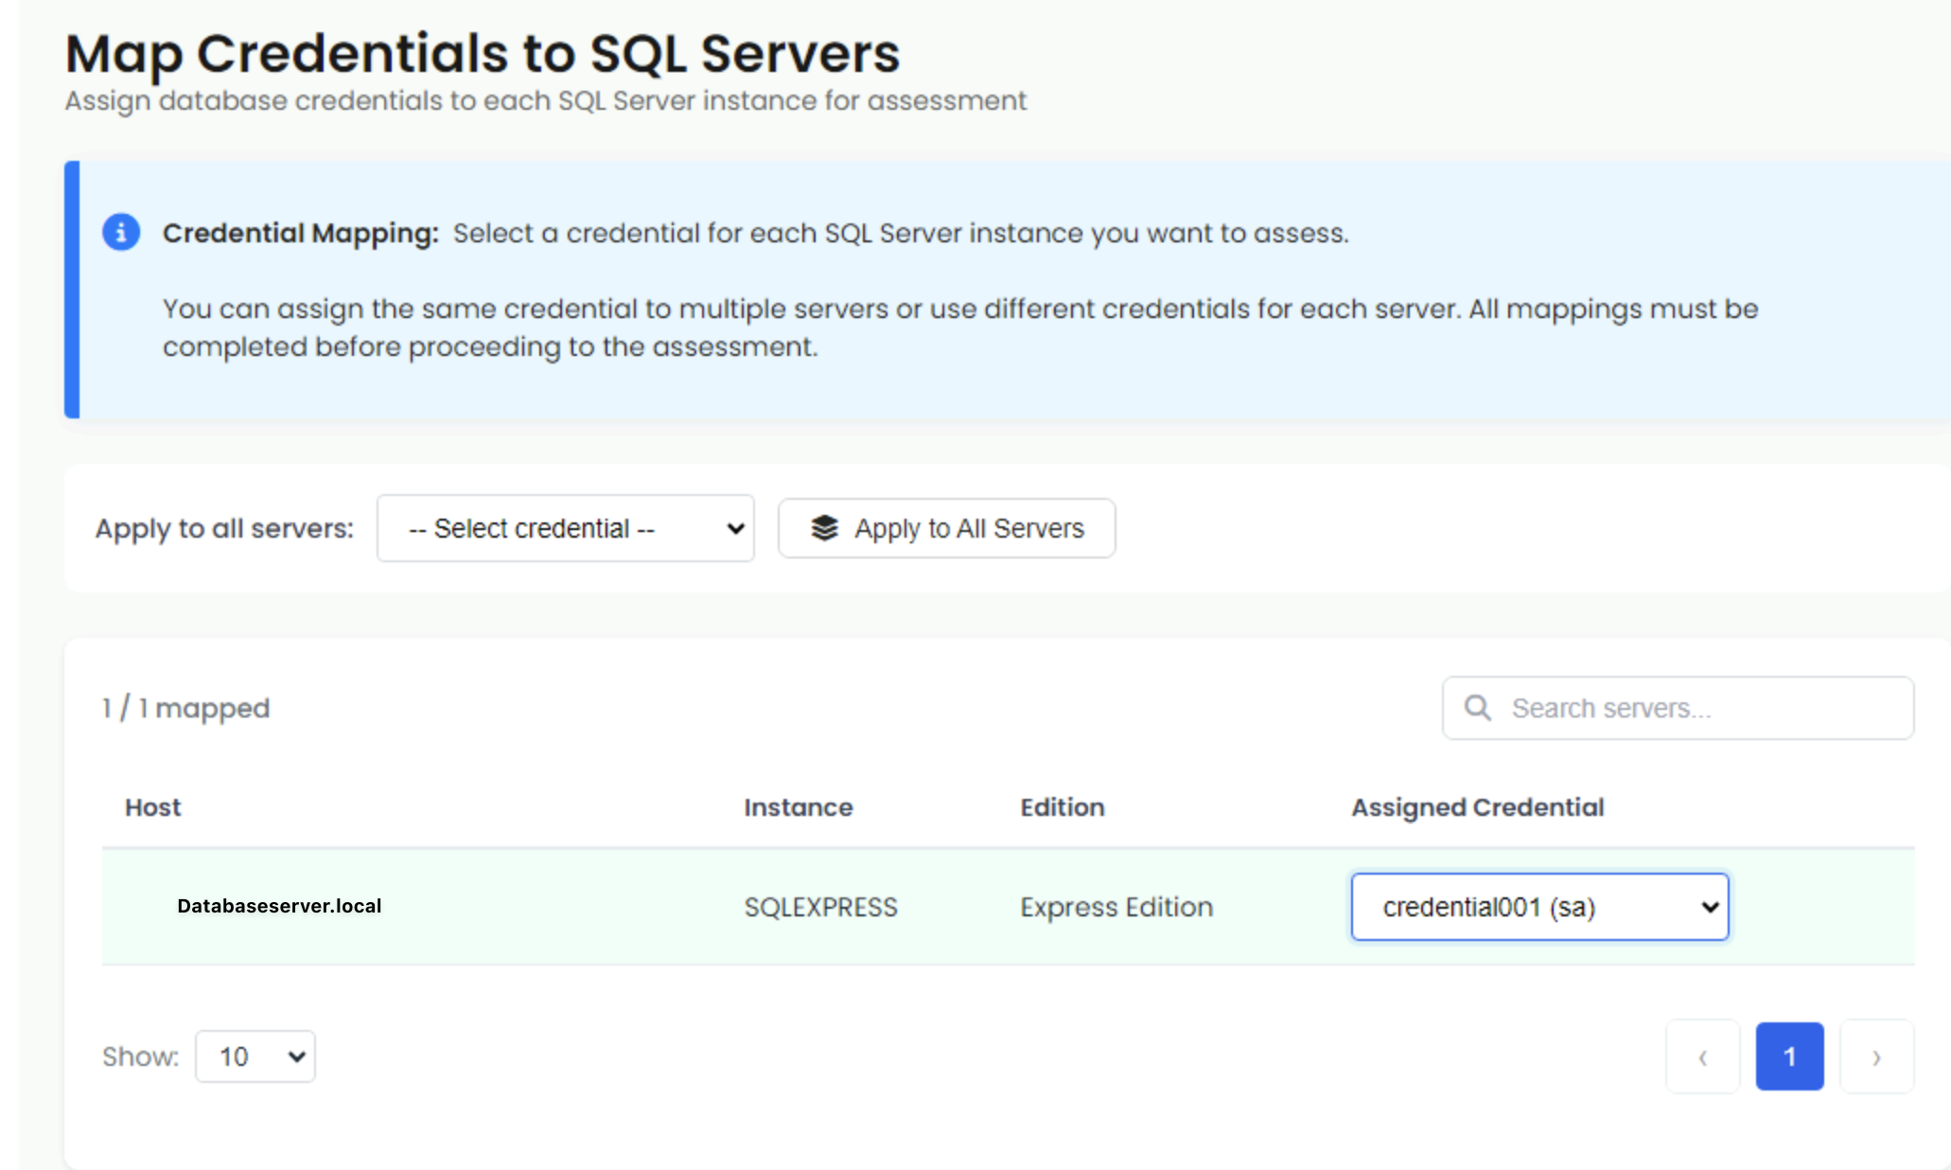
Task: Select page 1 in pagination
Action: pos(1789,1056)
